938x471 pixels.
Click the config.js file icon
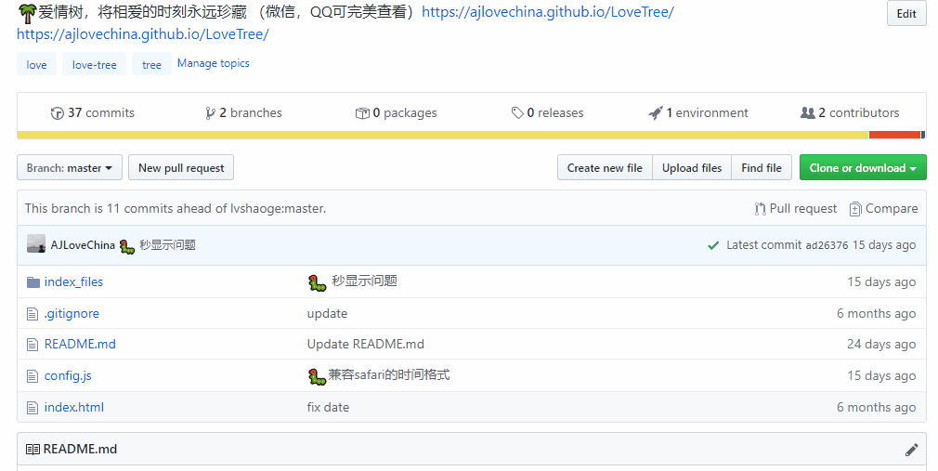click(x=33, y=376)
